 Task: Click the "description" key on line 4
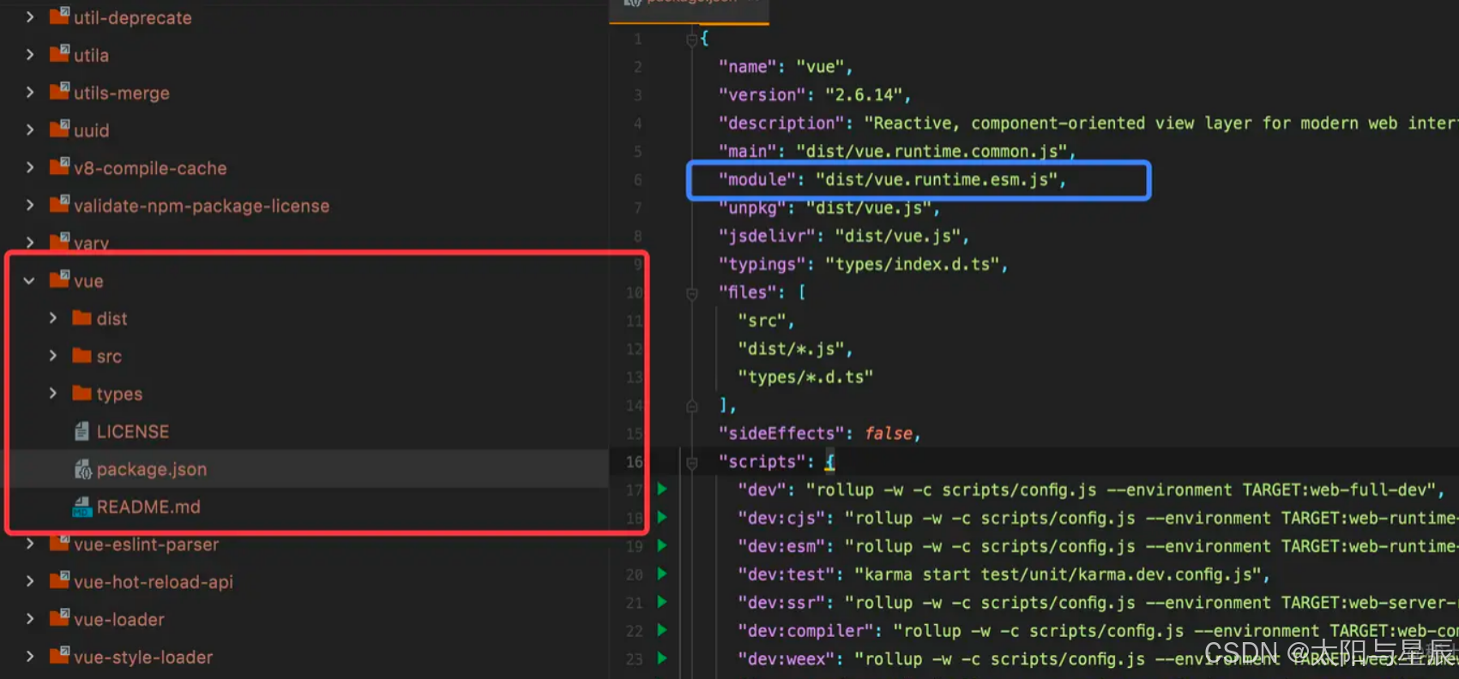pyautogui.click(x=781, y=123)
